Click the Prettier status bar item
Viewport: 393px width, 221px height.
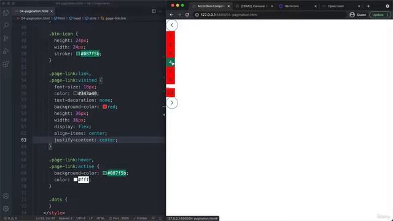pos(140,219)
